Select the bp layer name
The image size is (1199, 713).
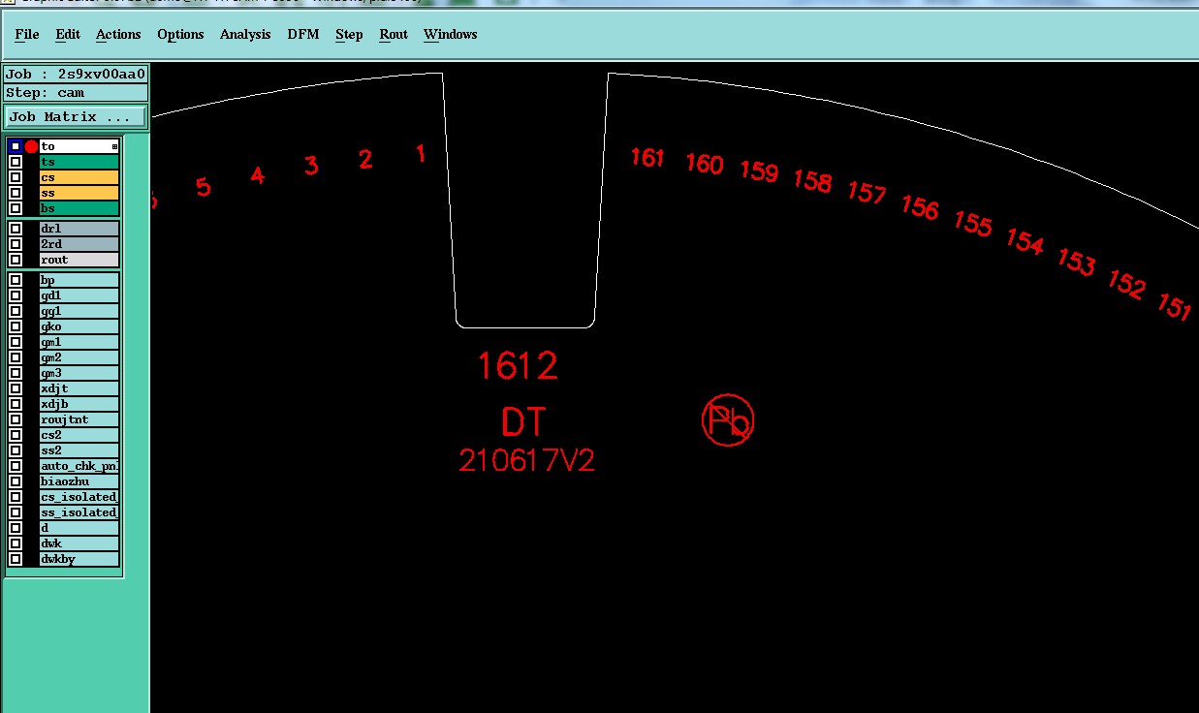pos(79,280)
